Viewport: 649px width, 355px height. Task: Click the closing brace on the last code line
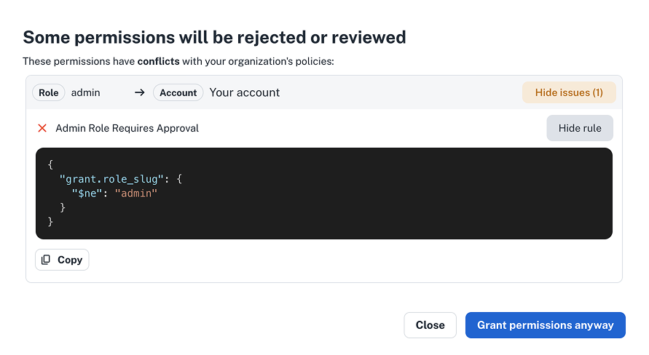click(x=50, y=221)
